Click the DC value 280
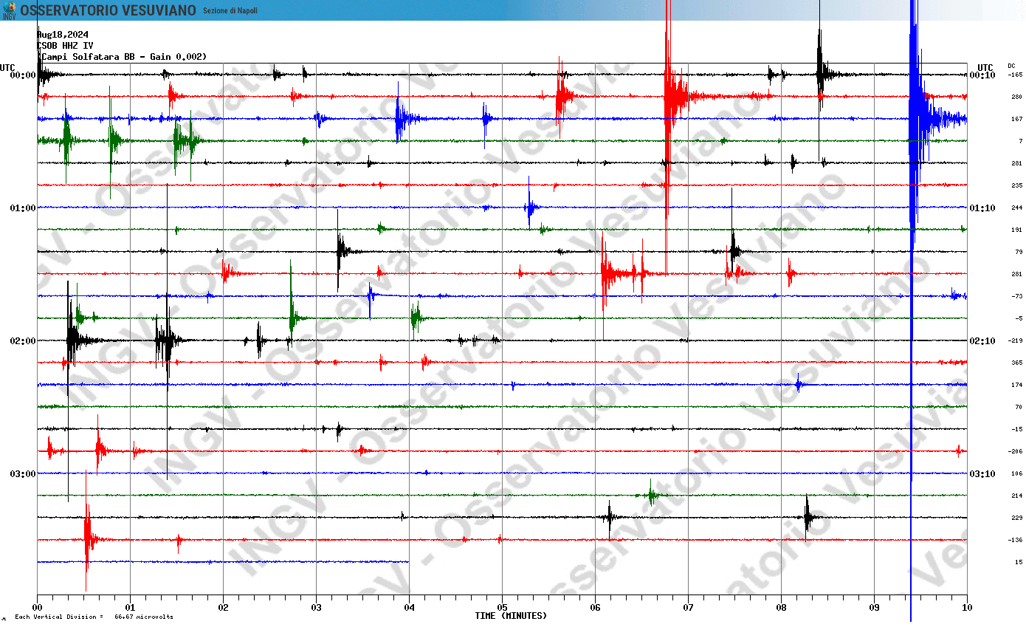1026x627 pixels. (1017, 97)
